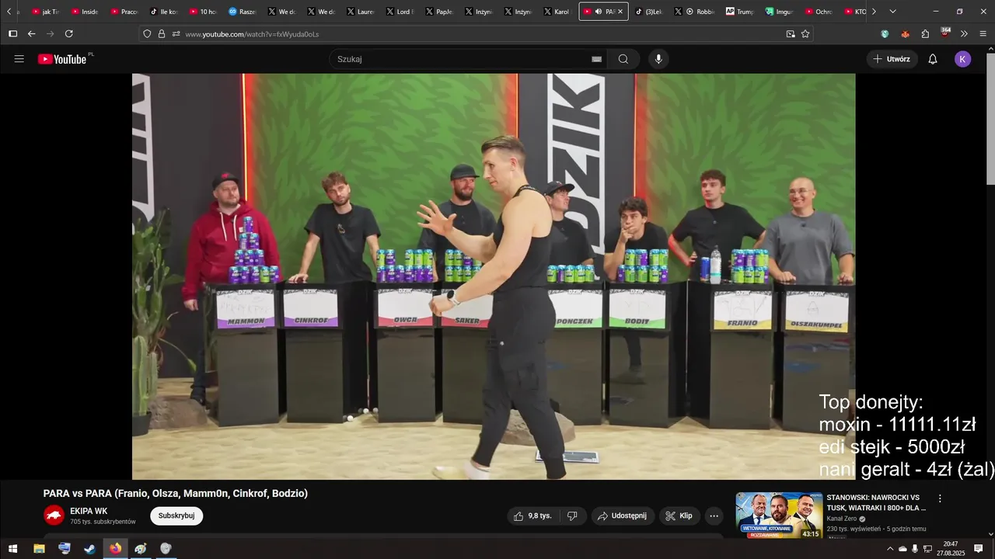995x559 pixels.
Task: Open File Explorer from the taskbar
Action: point(39,549)
